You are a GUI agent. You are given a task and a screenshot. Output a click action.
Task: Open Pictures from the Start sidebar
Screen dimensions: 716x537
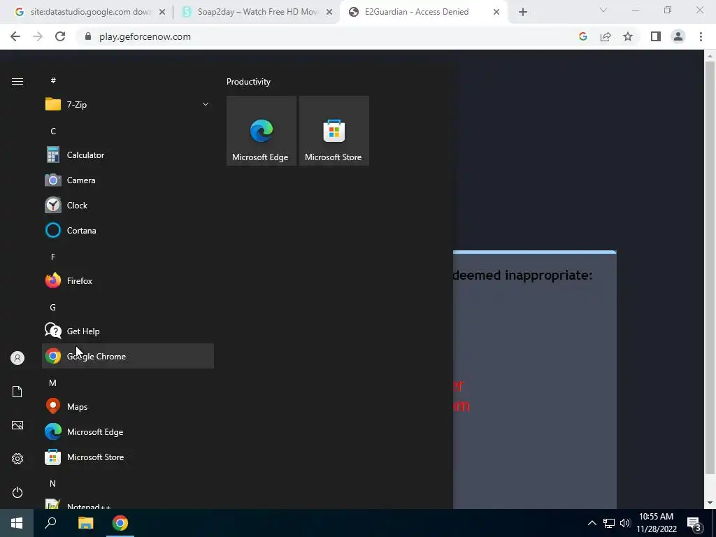(17, 425)
